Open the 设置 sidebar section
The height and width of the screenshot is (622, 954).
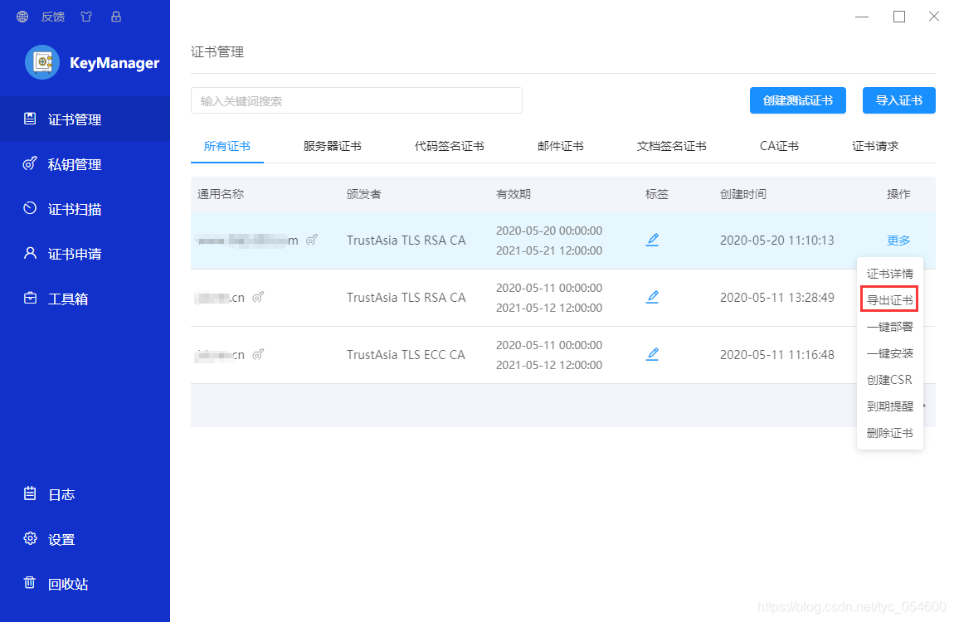[x=61, y=538]
